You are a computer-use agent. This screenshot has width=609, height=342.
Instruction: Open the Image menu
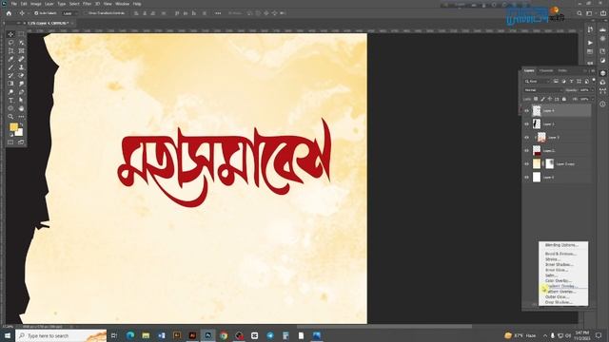(x=36, y=4)
